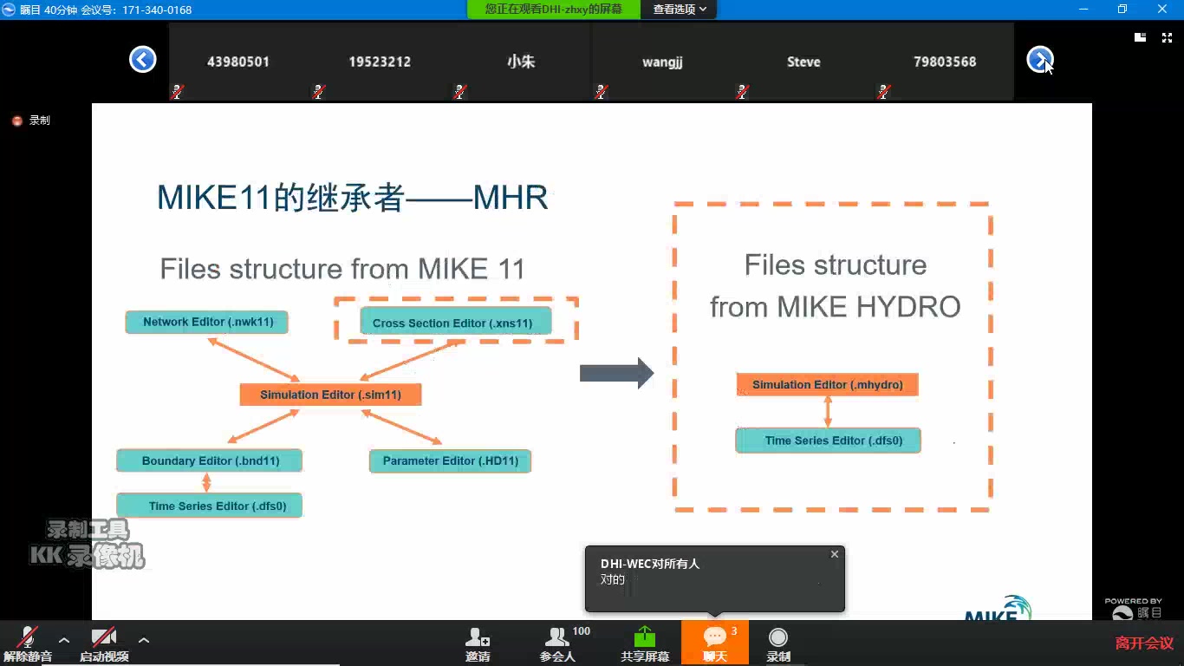Click the Files structure from MIKE HYDRO heading

835,285
